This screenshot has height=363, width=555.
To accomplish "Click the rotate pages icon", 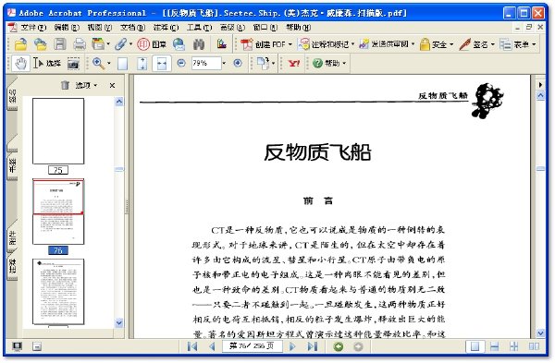I will point(263,63).
